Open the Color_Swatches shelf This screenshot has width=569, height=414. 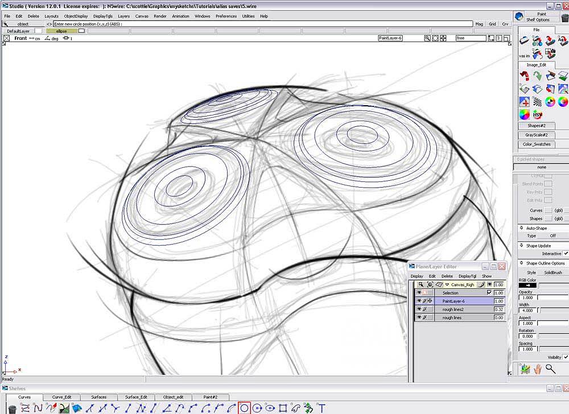coord(537,144)
